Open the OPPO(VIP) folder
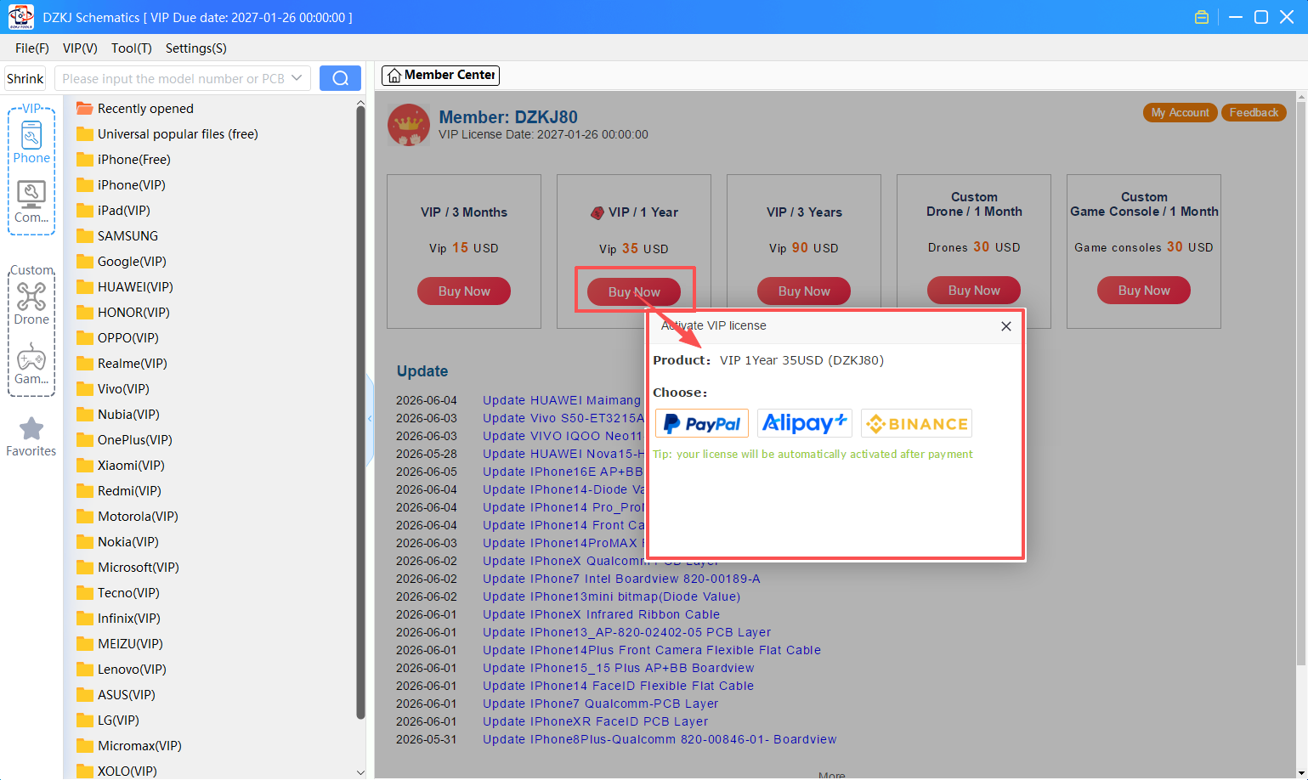 click(x=117, y=338)
